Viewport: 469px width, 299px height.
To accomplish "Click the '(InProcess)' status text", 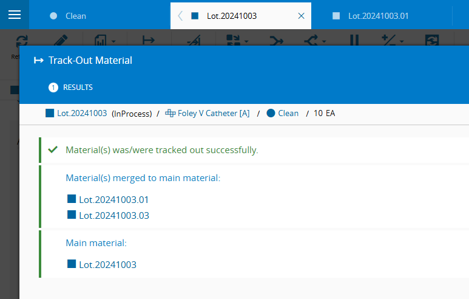I will click(x=132, y=114).
